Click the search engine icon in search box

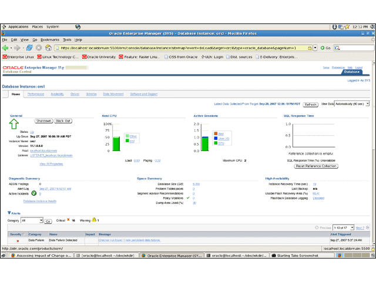click(337, 48)
